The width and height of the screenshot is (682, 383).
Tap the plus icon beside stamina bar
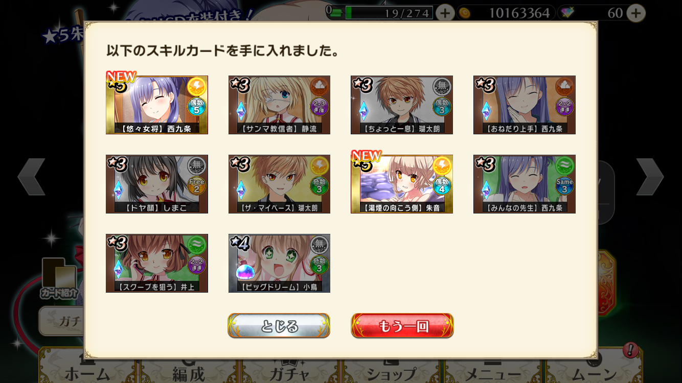[x=445, y=13]
